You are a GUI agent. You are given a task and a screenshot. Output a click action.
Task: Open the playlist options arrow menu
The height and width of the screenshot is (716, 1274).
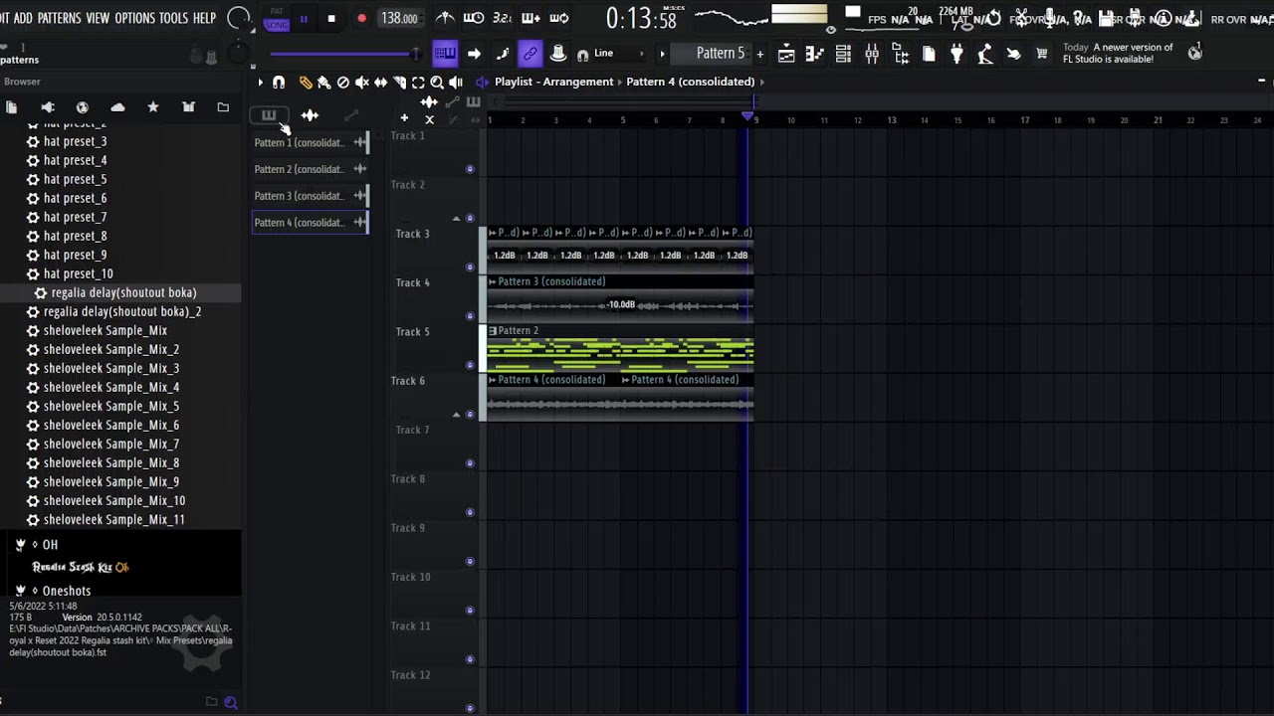click(261, 83)
